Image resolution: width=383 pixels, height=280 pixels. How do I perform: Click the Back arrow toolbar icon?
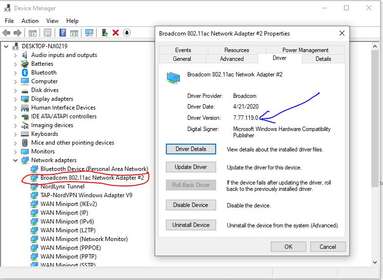(6, 33)
